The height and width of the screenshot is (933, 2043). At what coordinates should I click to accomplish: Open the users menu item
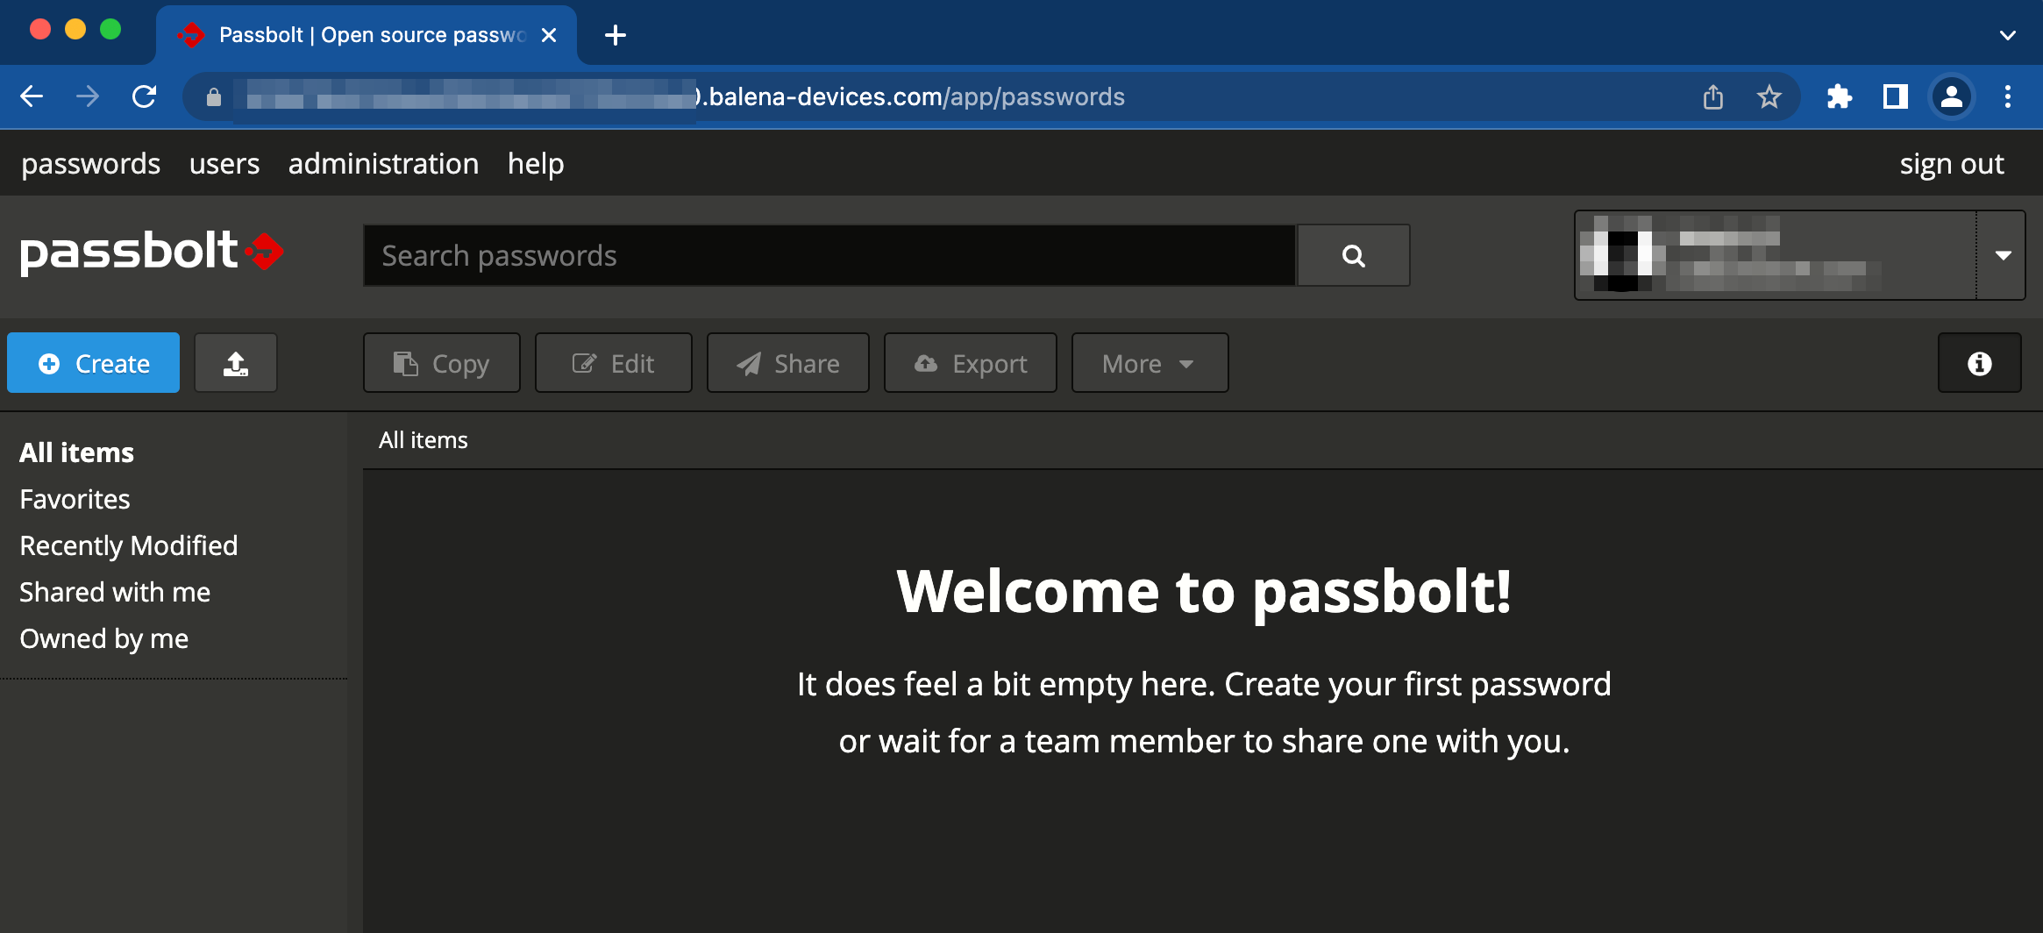(x=224, y=164)
